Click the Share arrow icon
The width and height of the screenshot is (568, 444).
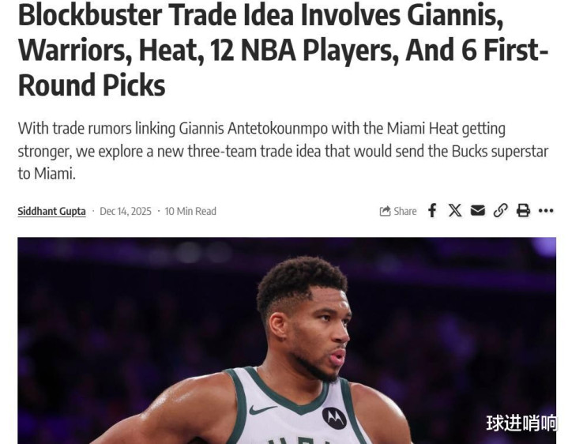(385, 211)
